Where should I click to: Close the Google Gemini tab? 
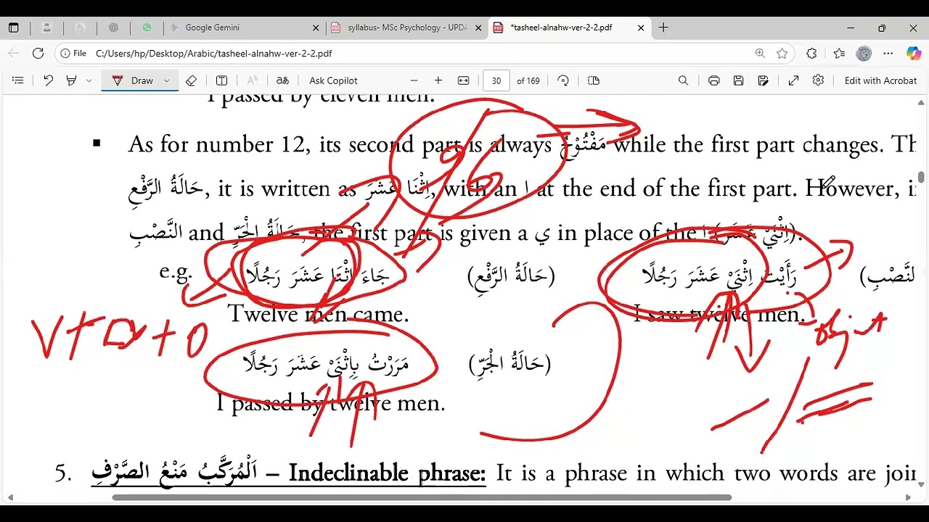(316, 28)
